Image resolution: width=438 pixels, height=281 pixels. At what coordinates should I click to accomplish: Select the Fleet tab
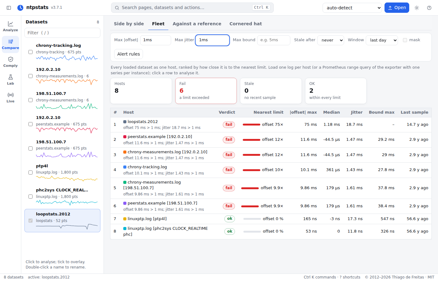pos(158,24)
